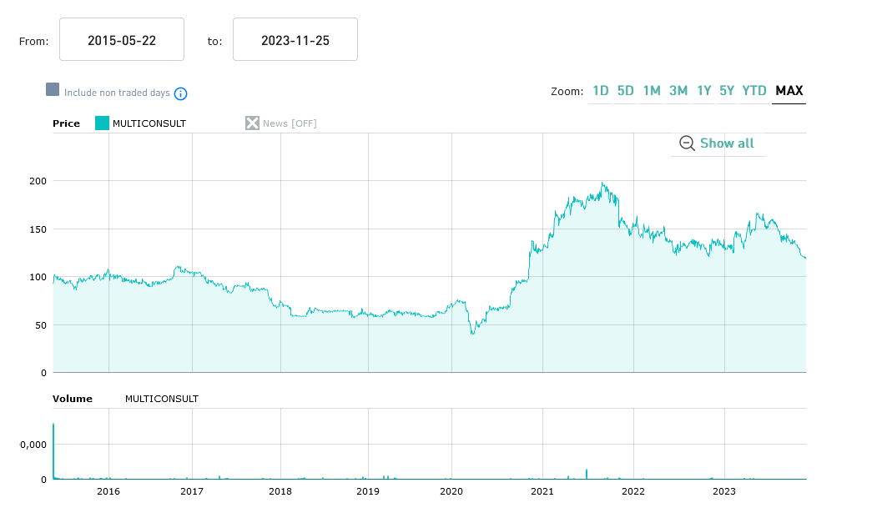Click the large 2015 volume spike bar
Image resolution: width=882 pixels, height=523 pixels.
tap(53, 450)
